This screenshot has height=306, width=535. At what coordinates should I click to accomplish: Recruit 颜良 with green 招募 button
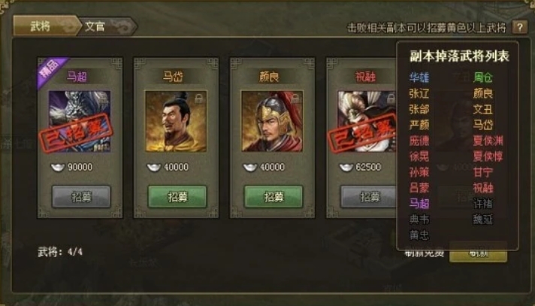(x=274, y=197)
